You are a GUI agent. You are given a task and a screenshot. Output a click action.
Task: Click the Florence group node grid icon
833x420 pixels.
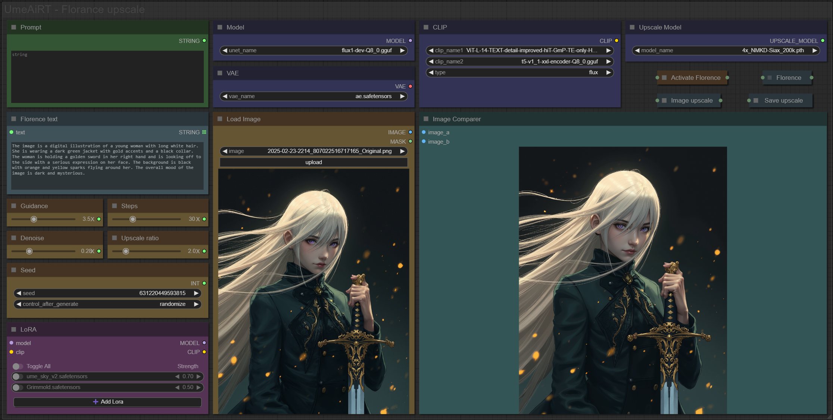click(x=769, y=78)
